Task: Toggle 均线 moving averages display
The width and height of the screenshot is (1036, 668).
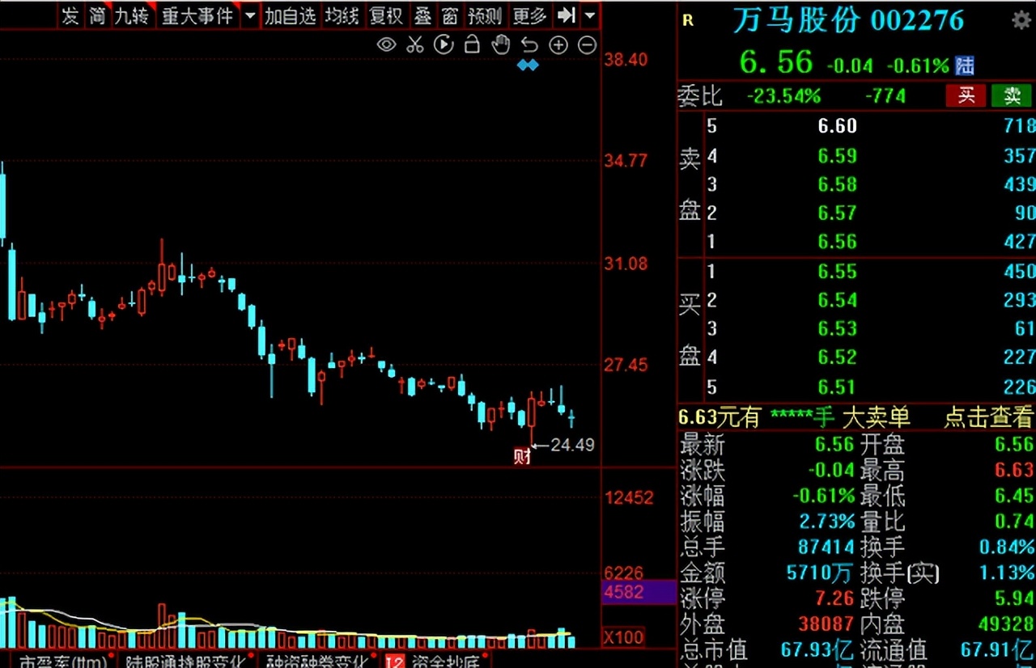Action: click(x=343, y=15)
